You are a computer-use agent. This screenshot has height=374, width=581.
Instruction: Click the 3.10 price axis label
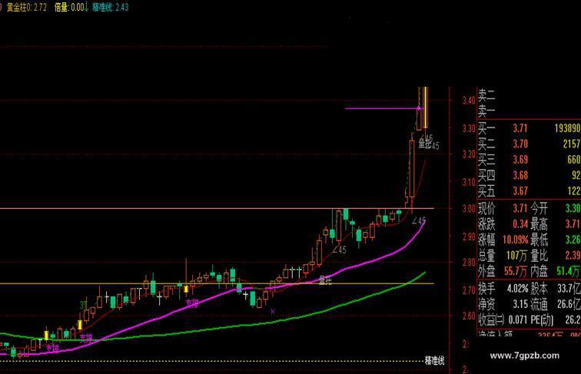click(x=468, y=182)
